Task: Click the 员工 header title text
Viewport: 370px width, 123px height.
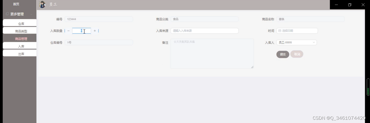Action: click(x=53, y=5)
